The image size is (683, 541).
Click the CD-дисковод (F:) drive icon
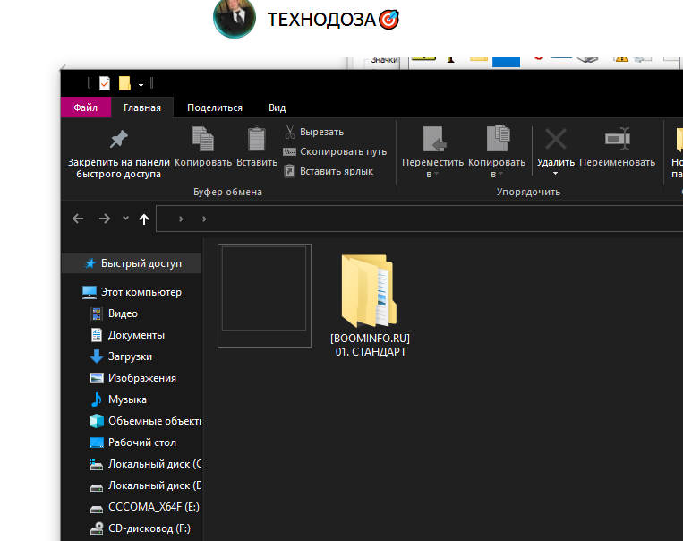coord(97,528)
